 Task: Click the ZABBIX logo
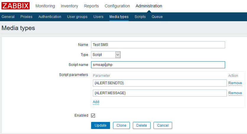tap(15, 6)
